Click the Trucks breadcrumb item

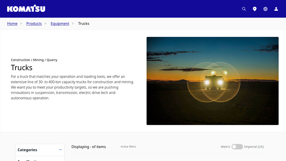84,24
